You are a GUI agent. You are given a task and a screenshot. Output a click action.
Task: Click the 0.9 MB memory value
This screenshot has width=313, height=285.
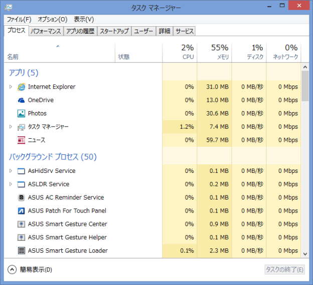(219, 224)
